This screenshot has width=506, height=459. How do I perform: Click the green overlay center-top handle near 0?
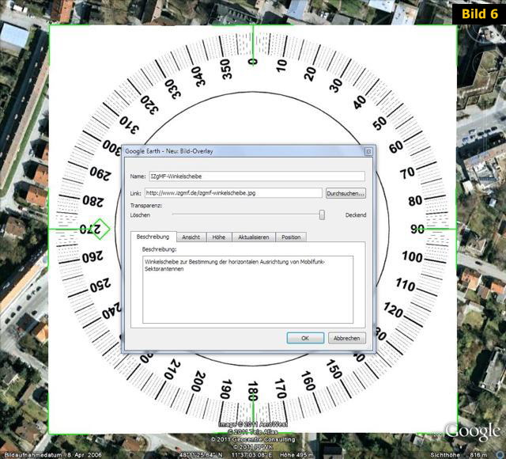point(253,44)
